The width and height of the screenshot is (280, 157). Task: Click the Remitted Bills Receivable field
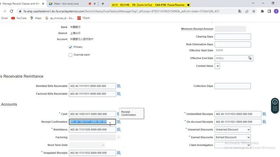click(92, 86)
